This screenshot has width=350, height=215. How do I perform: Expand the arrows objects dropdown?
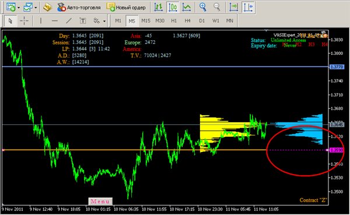click(104, 21)
